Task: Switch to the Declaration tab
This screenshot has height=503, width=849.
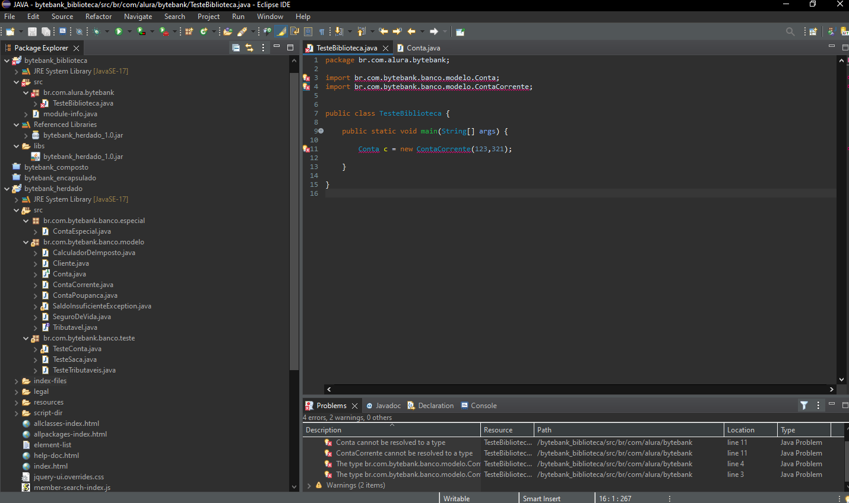Action: coord(430,406)
